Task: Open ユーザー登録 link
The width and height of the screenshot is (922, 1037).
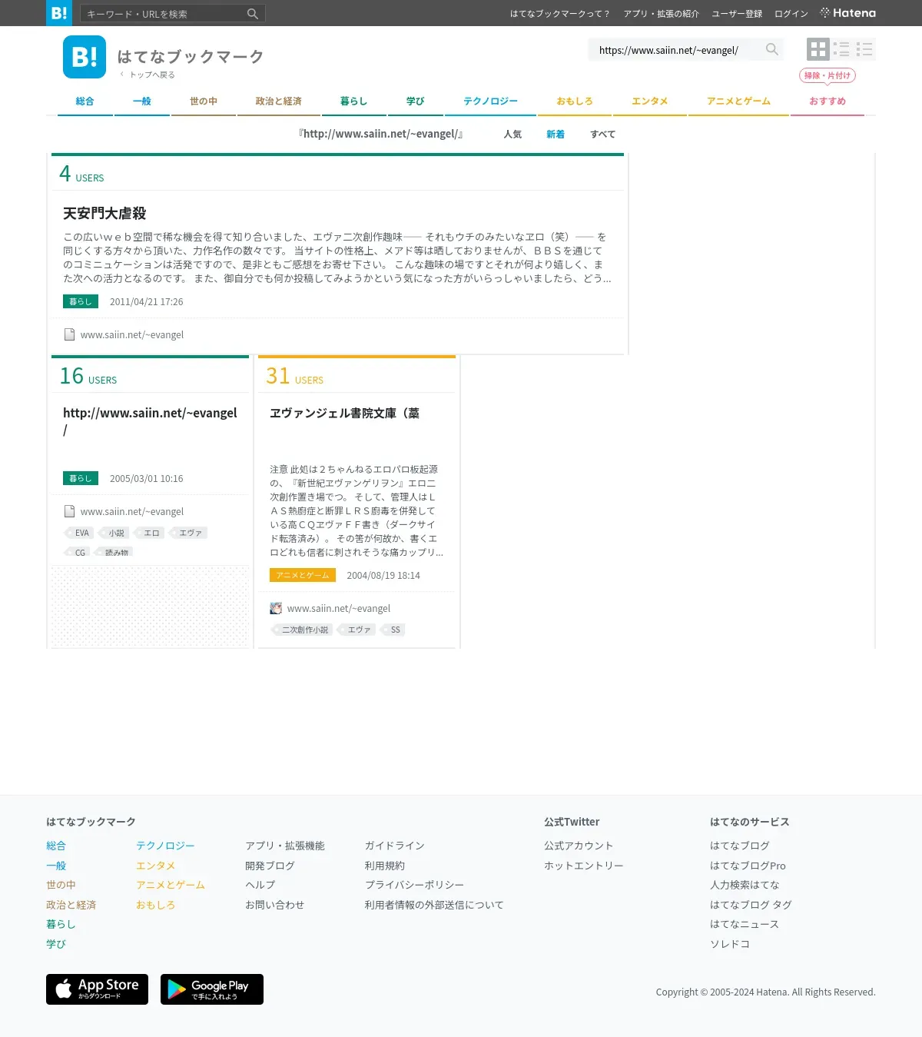Action: click(x=737, y=14)
